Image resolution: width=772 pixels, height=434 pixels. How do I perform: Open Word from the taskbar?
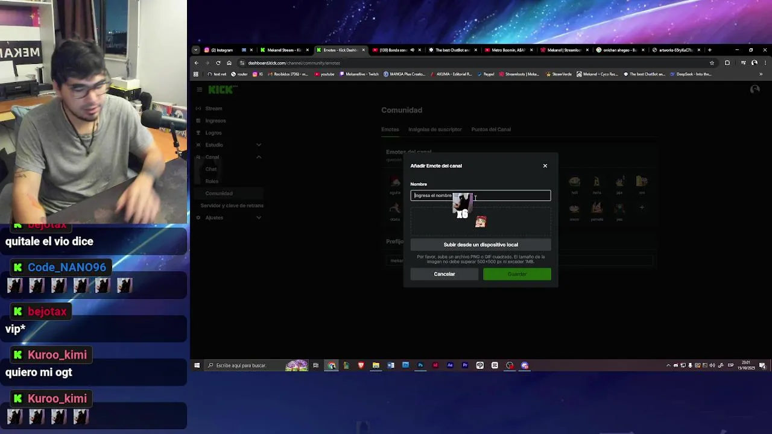391,365
